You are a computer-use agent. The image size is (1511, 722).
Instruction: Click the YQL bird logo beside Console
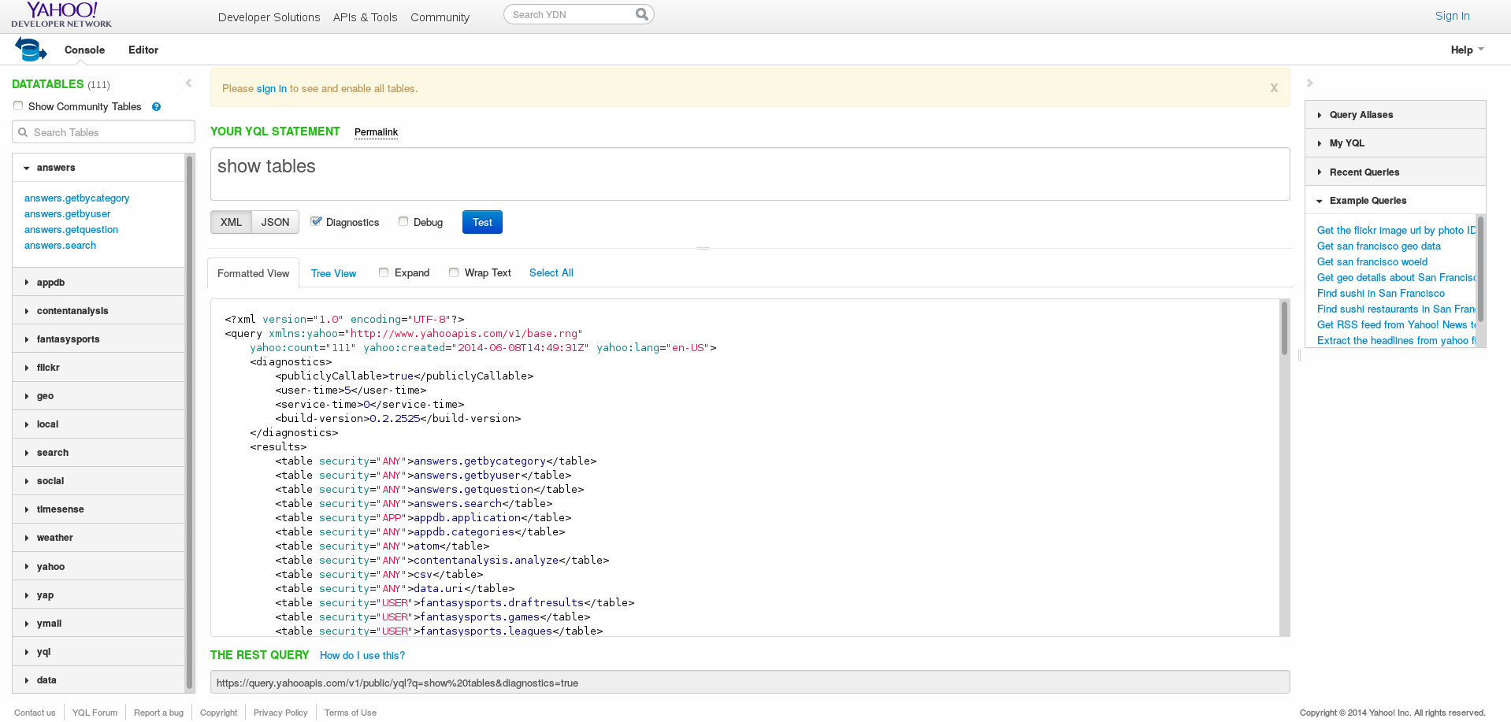click(x=30, y=49)
